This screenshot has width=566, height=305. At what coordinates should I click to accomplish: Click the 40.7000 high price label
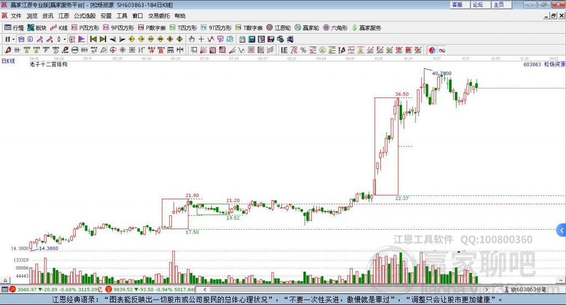click(x=442, y=74)
